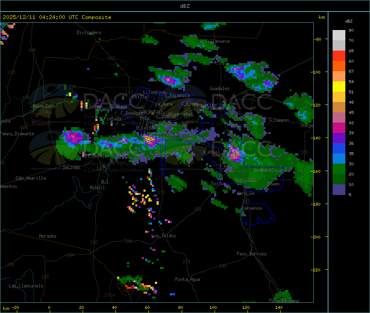Click the dBZ title at top
Image resolution: width=370 pixels, height=313 pixels.
[x=185, y=6]
